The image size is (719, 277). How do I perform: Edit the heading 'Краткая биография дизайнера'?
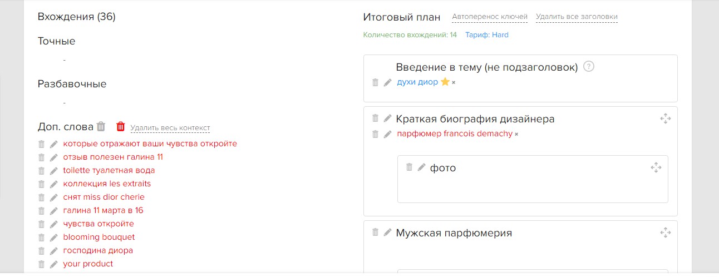tap(388, 118)
